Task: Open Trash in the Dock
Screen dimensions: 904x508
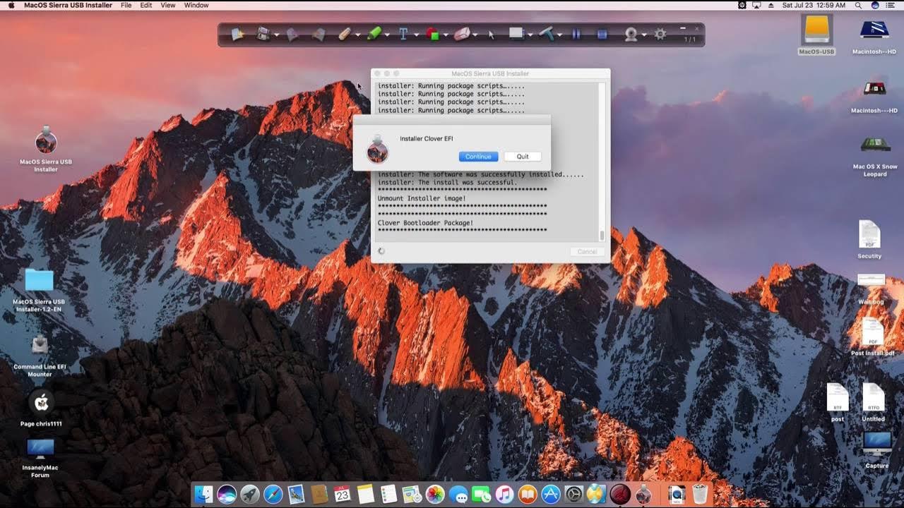Action: point(700,494)
